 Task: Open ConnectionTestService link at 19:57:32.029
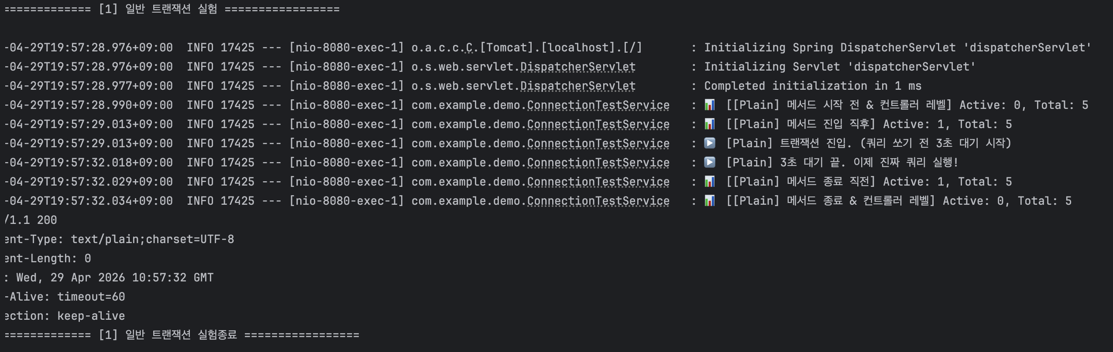click(x=598, y=182)
